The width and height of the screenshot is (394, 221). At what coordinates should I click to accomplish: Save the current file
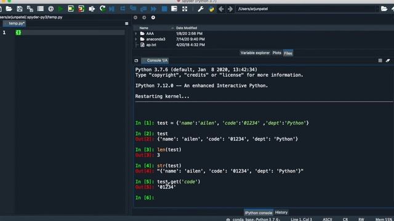pos(19,9)
